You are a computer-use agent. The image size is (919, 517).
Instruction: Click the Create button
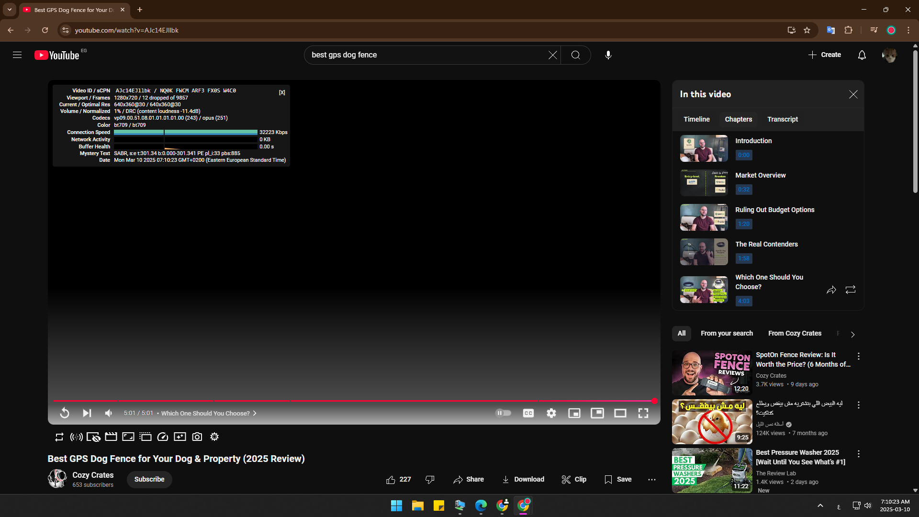[825, 55]
